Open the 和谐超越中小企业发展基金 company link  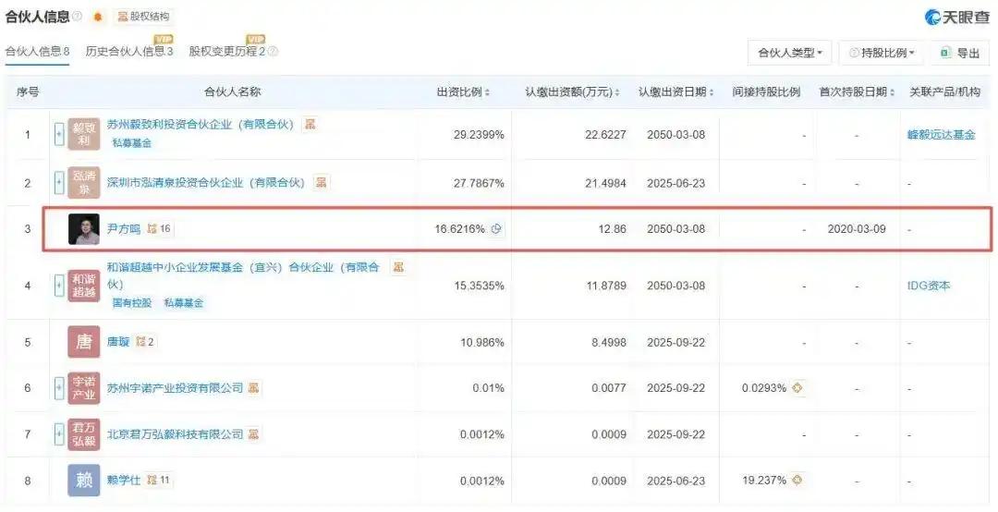[x=243, y=275]
